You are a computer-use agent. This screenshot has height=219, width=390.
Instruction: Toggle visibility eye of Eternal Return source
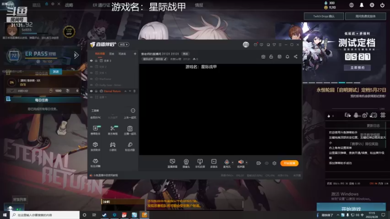pyautogui.click(x=91, y=91)
